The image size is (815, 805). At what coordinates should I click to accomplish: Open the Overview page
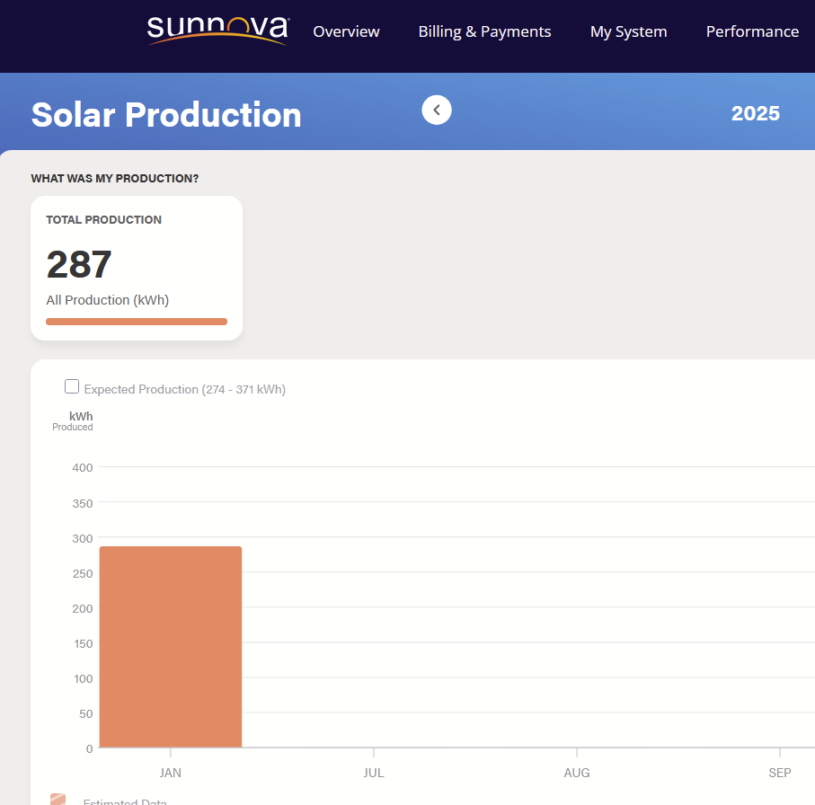coord(346,31)
